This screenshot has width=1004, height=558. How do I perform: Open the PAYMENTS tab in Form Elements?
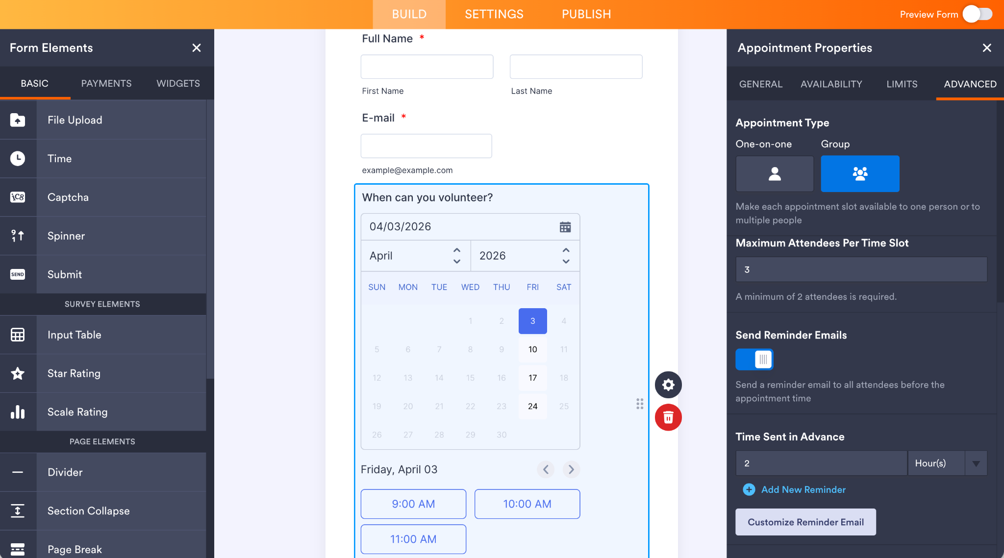click(x=106, y=83)
